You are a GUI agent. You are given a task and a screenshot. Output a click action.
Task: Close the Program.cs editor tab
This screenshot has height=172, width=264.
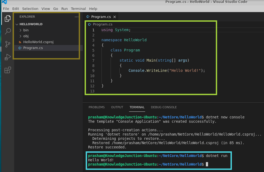click(x=115, y=17)
